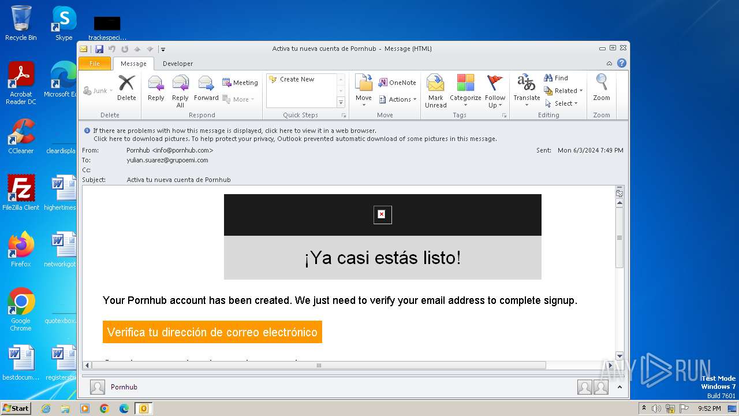Open File Explorer from the taskbar
This screenshot has height=416, width=739.
[x=65, y=408]
